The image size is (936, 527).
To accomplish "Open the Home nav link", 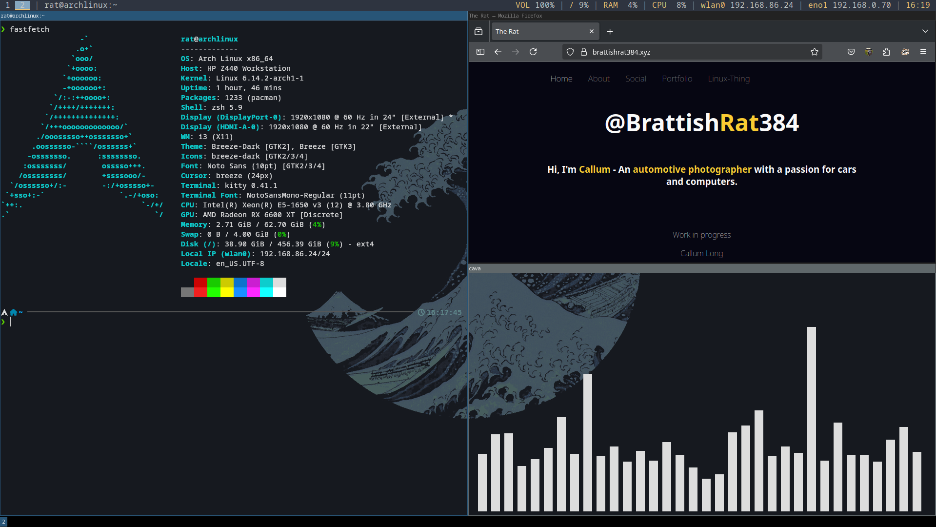I will [x=561, y=79].
